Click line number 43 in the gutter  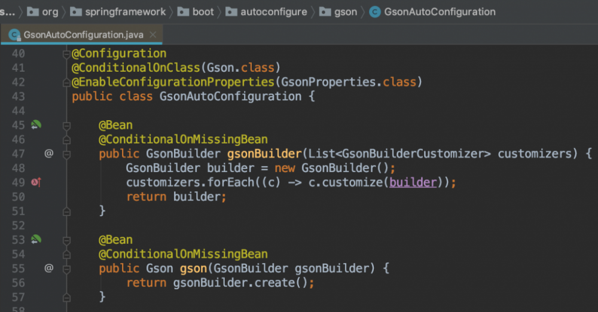(19, 96)
